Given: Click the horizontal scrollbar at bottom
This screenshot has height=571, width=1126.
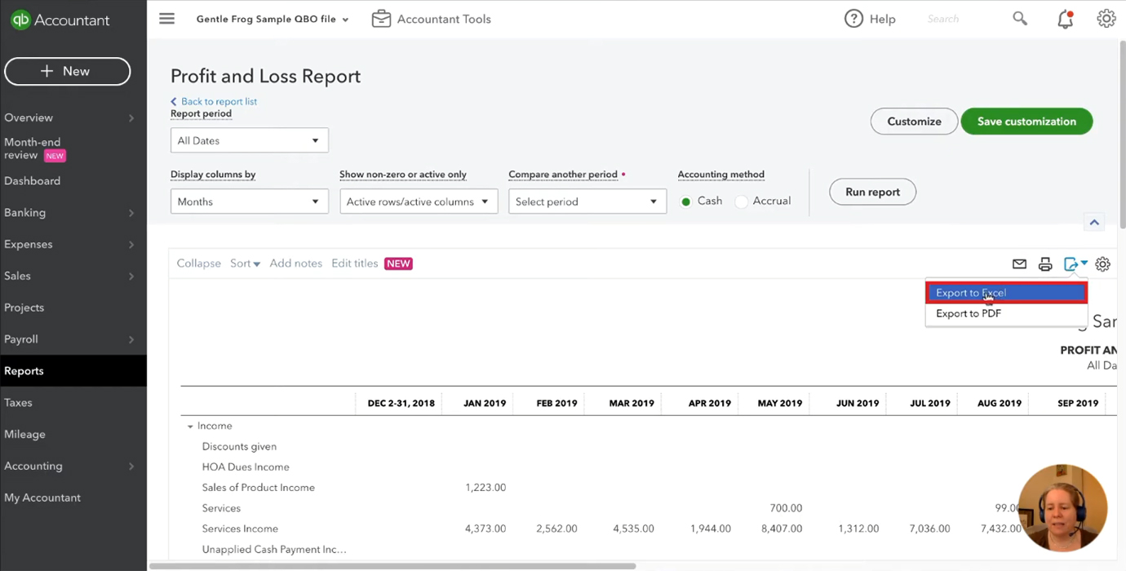Looking at the screenshot, I should click(x=392, y=566).
